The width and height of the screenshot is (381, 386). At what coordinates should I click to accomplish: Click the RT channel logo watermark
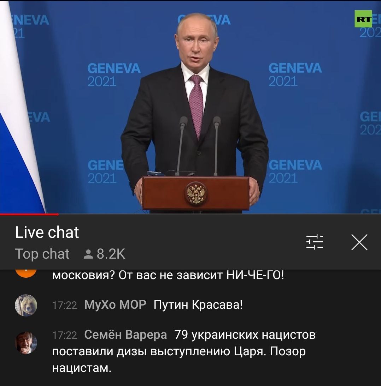(363, 19)
